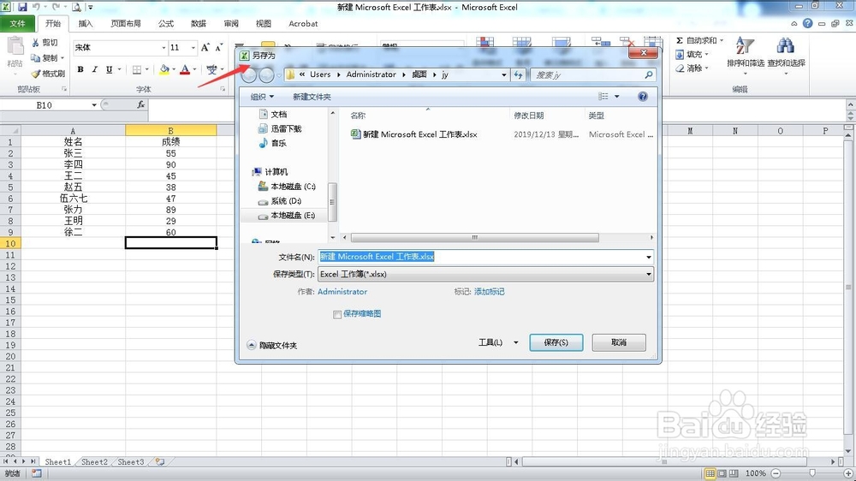
Task: Switch to the Page Layout (页面布局) tab
Action: (126, 23)
